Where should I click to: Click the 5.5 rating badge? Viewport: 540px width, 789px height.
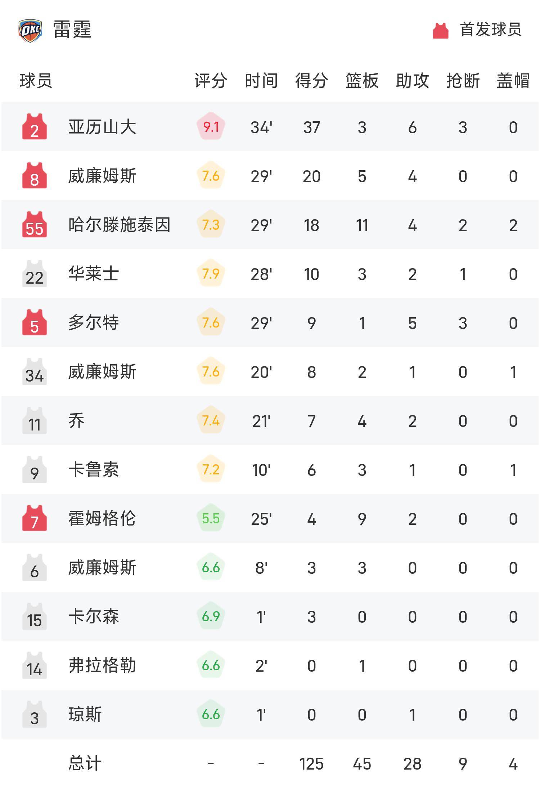[x=211, y=518]
